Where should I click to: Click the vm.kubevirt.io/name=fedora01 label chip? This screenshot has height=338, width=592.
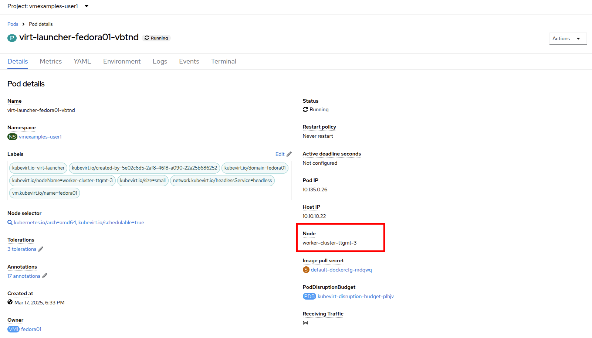(44, 193)
